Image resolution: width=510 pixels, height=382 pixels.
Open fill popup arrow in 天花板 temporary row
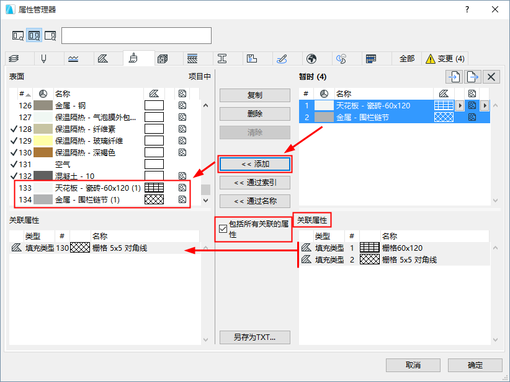460,105
